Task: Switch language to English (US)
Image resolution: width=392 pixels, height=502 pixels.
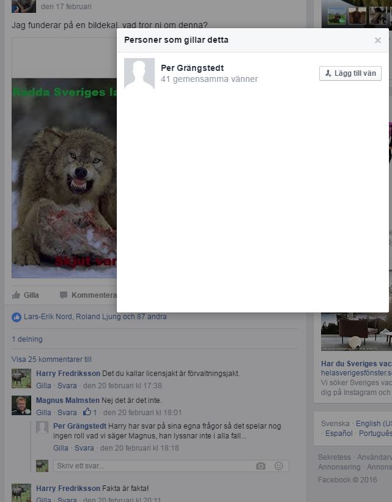Action: (373, 423)
